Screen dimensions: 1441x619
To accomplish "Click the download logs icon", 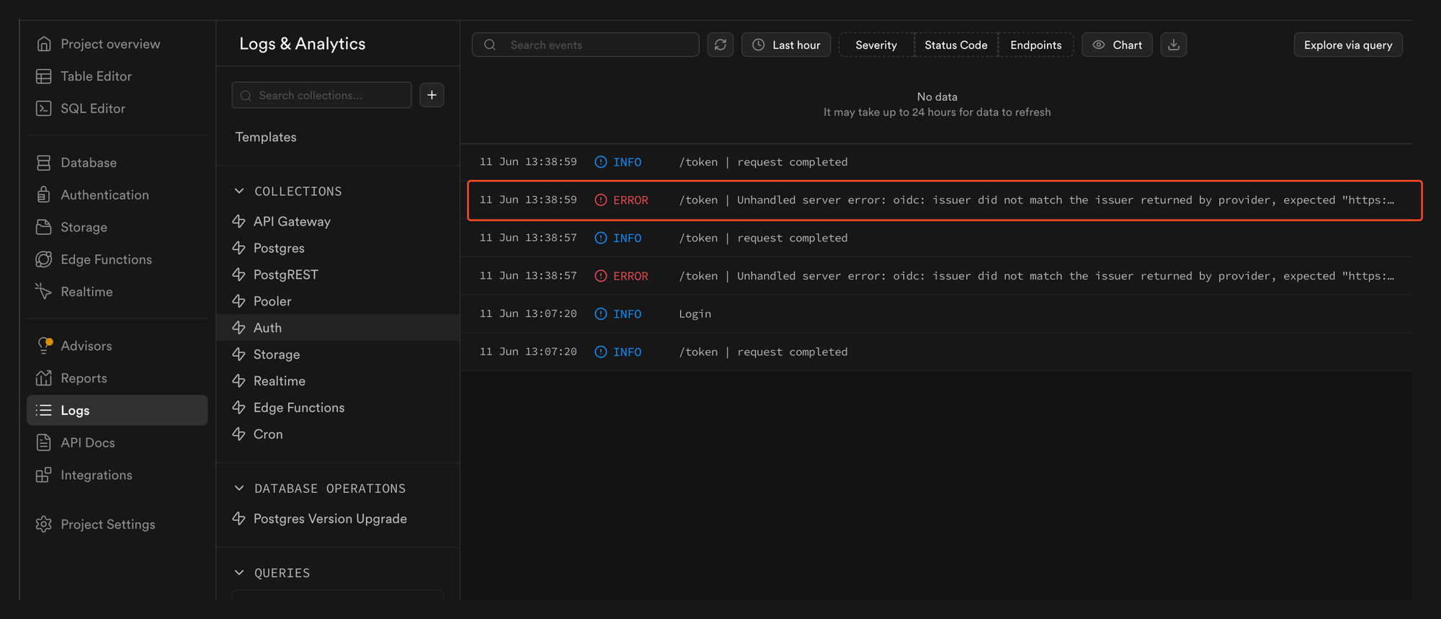I will [1173, 45].
